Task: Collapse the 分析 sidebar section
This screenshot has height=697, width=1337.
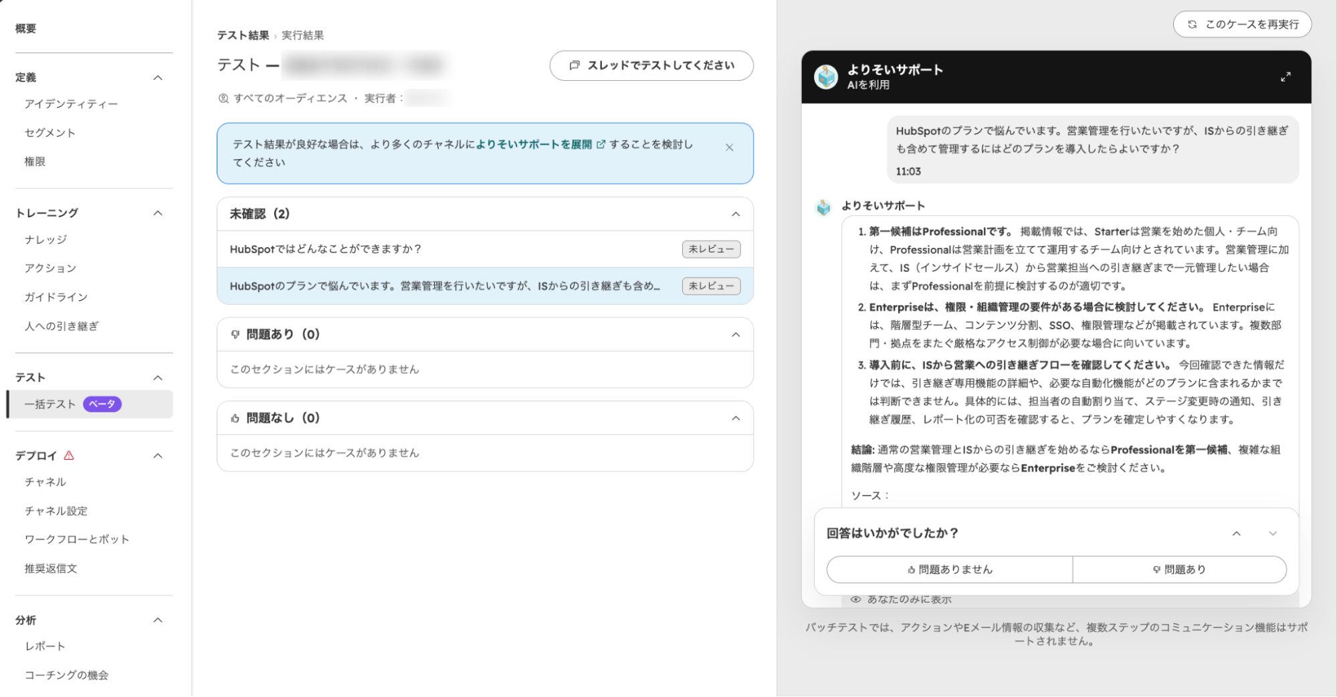Action: coord(158,620)
